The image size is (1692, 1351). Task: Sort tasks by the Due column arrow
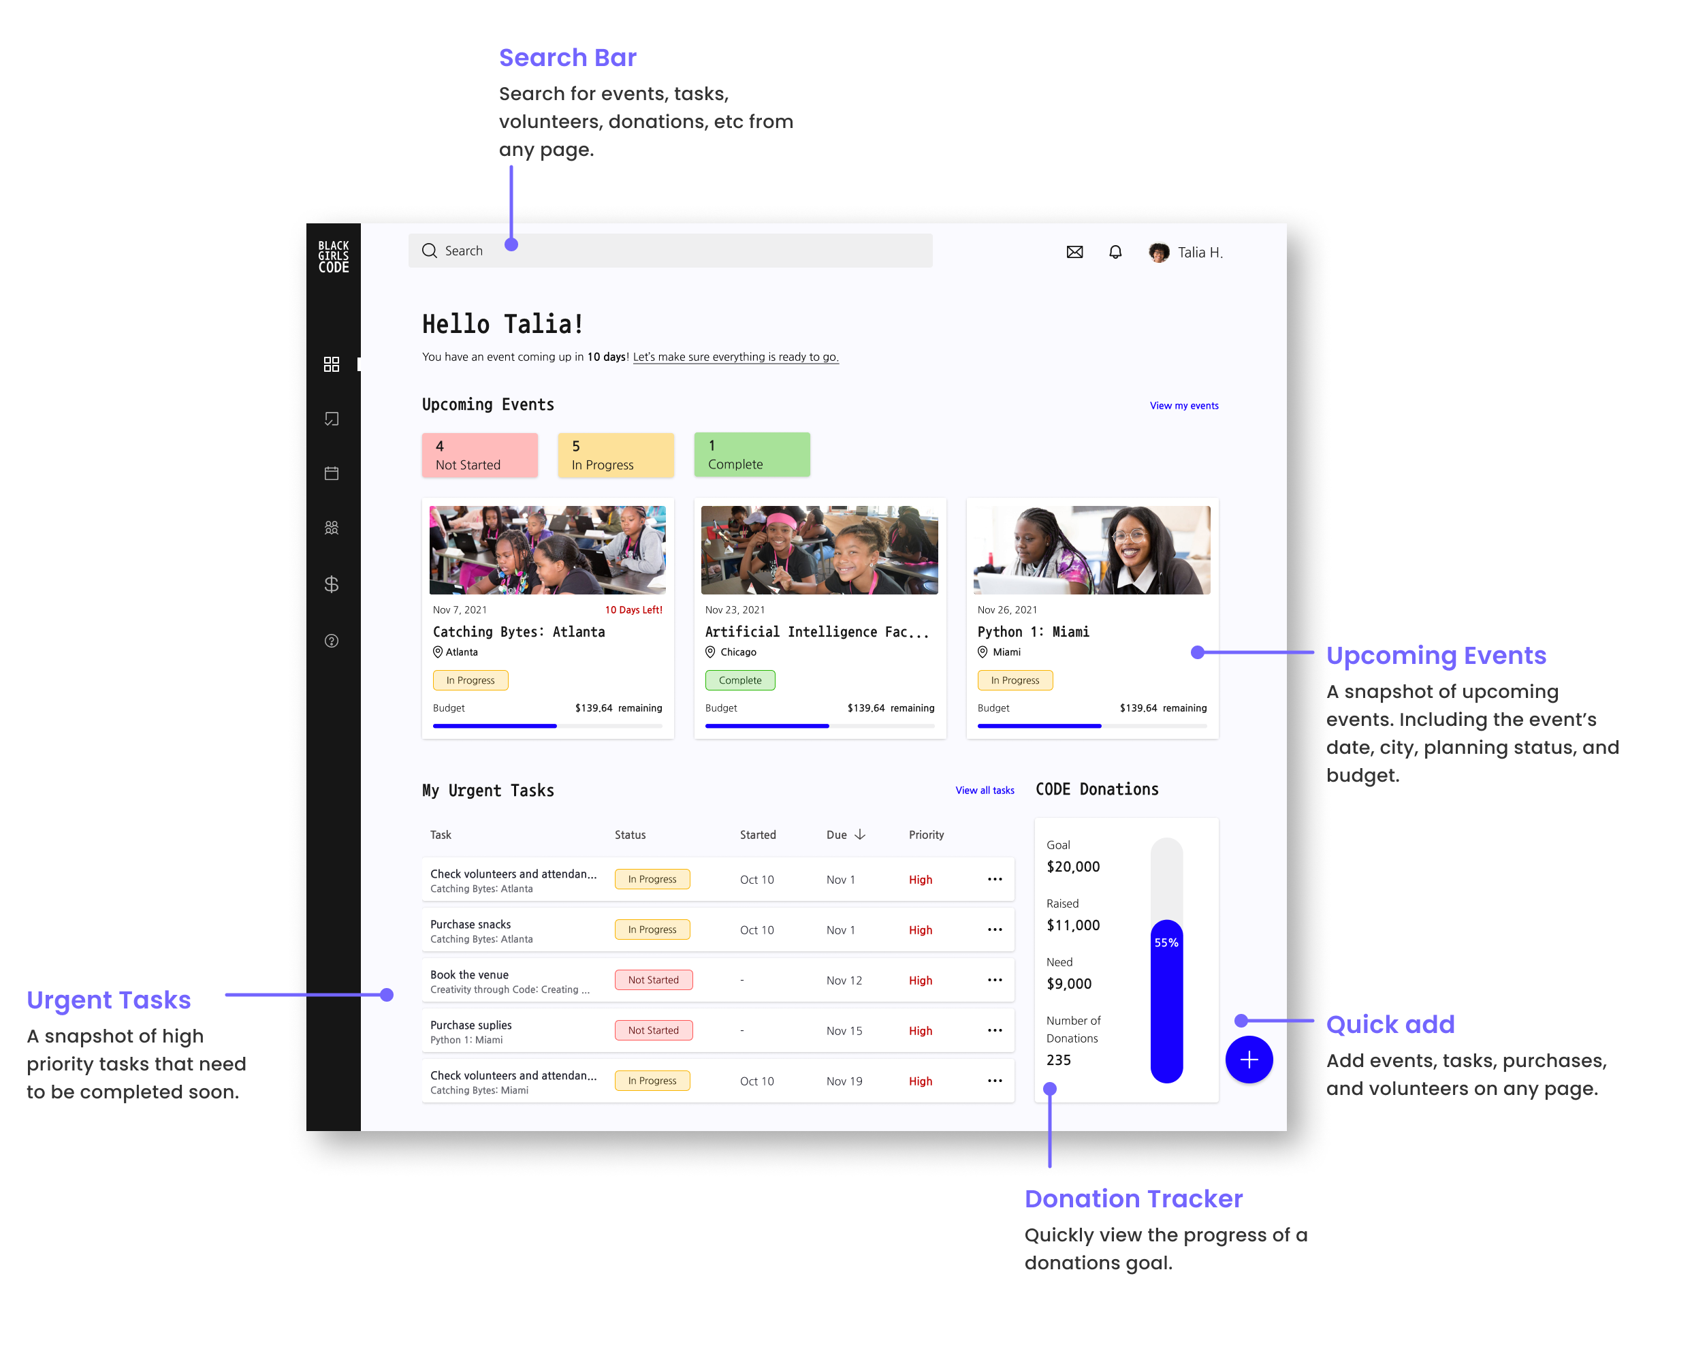click(x=860, y=834)
